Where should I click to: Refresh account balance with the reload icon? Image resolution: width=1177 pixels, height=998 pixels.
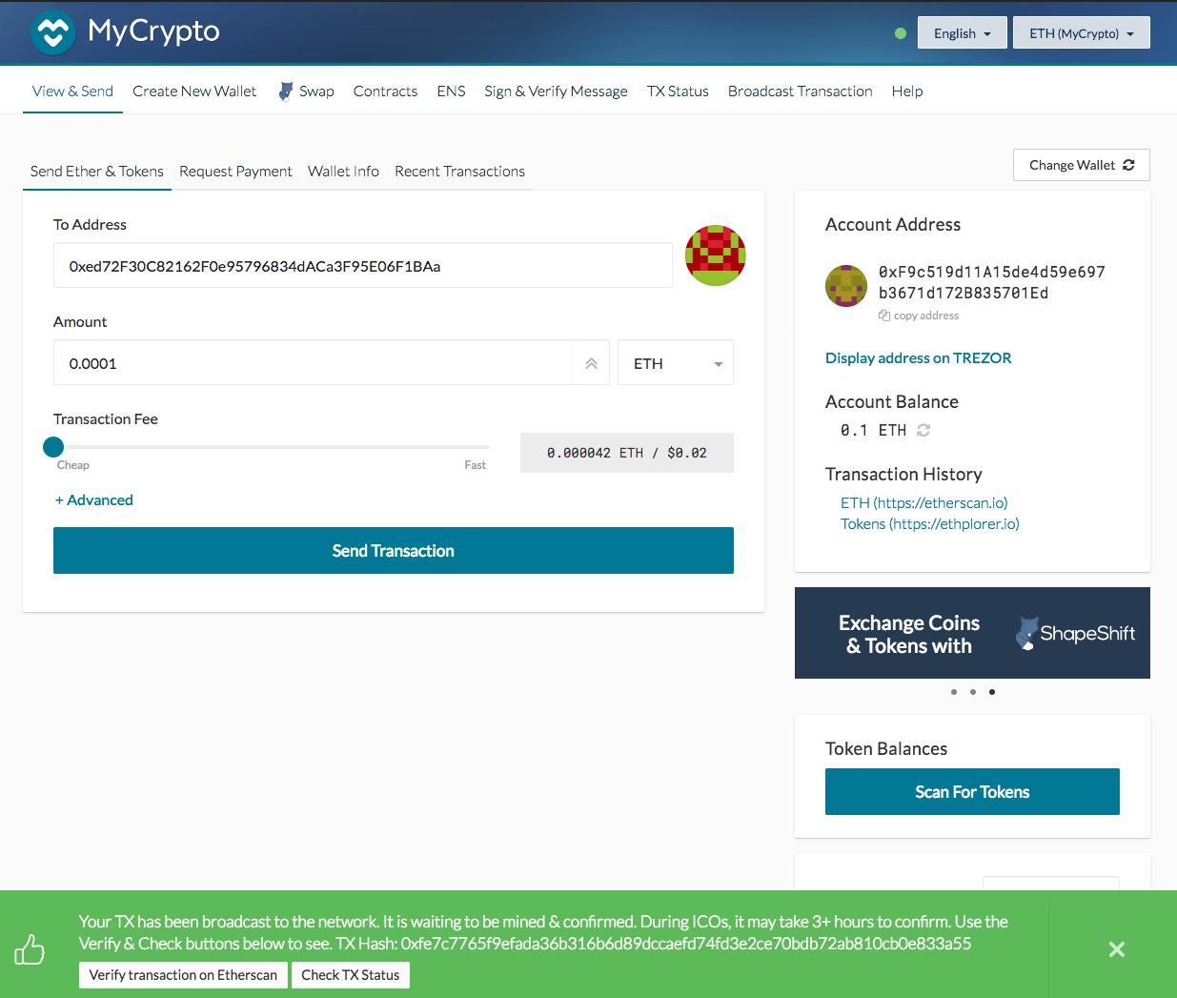pos(923,430)
